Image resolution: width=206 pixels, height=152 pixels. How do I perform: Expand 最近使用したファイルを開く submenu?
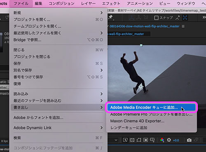click(x=101, y=33)
